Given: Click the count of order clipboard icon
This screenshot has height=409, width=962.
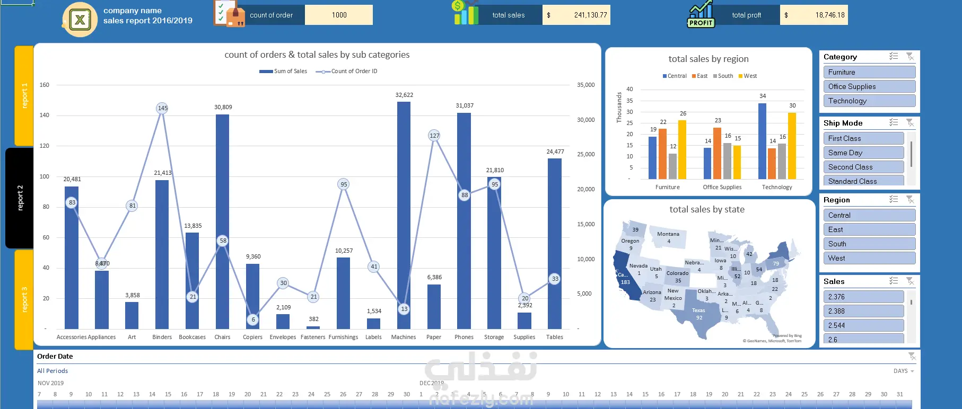Looking at the screenshot, I should tap(229, 13).
